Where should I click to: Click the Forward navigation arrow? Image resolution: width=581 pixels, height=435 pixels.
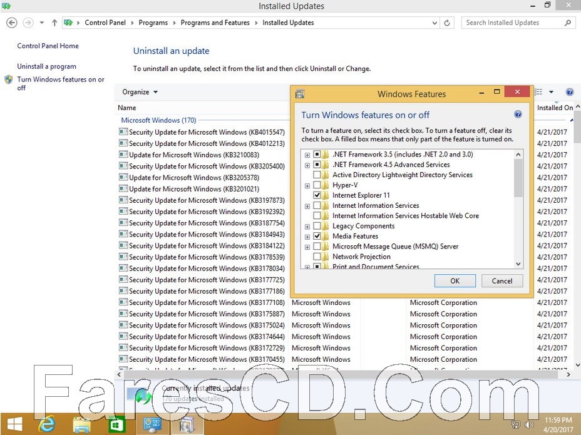tap(28, 23)
